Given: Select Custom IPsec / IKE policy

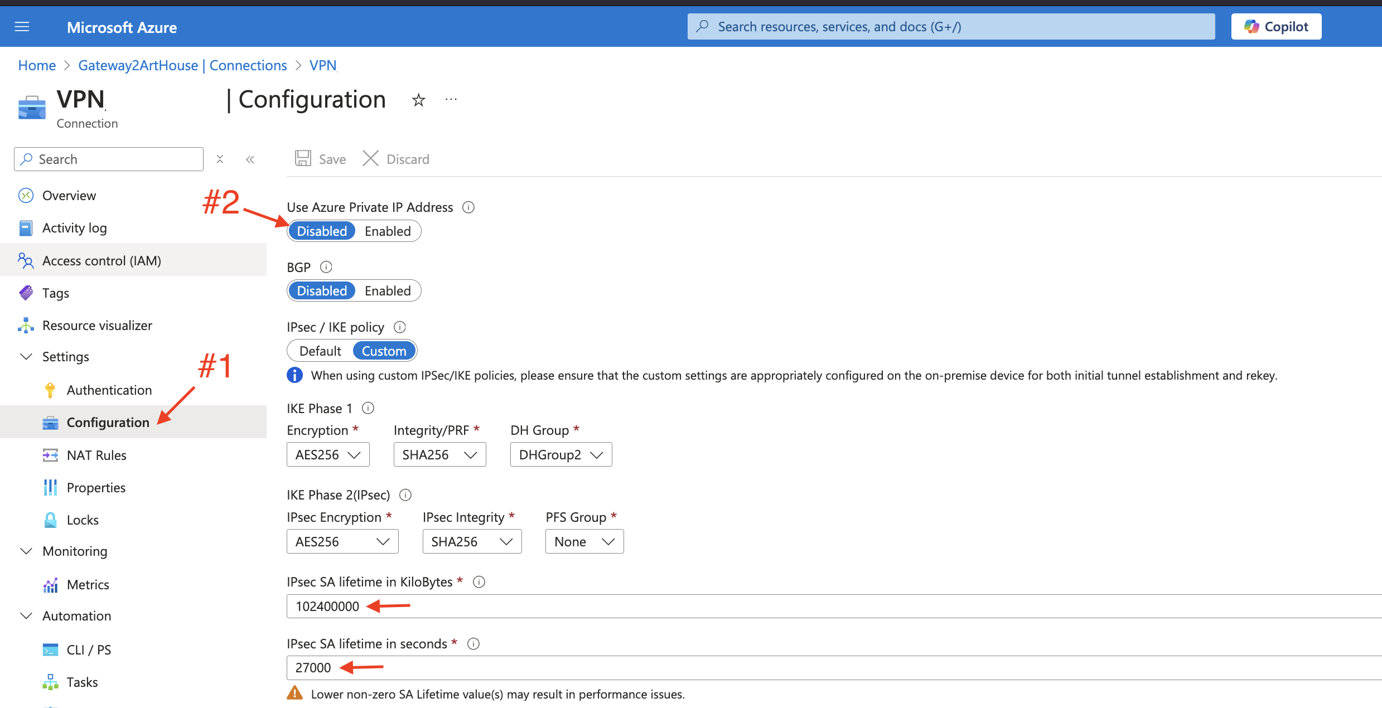Looking at the screenshot, I should point(384,351).
